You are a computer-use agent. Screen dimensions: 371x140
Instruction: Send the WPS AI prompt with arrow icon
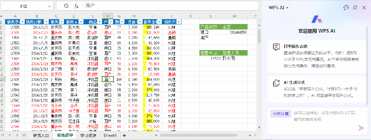coord(361,128)
